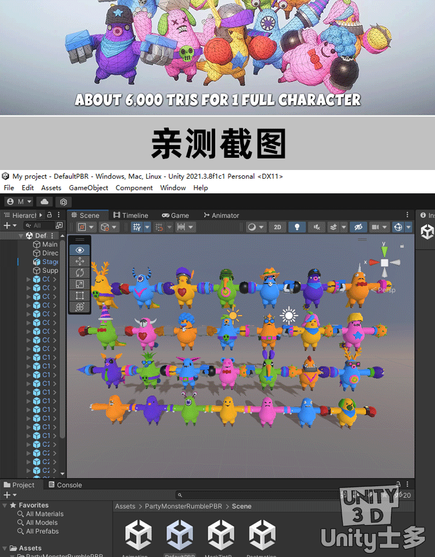This screenshot has width=435, height=557.
Task: Open the GameObject menu
Action: (x=88, y=188)
